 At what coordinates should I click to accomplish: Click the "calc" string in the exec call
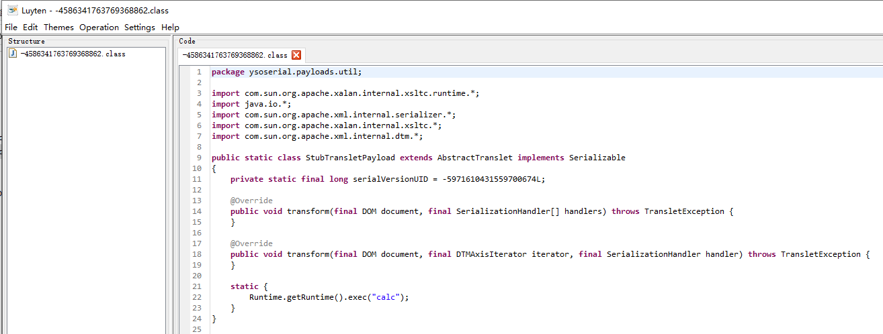pos(385,297)
